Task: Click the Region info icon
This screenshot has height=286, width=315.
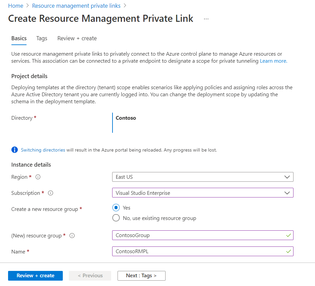Action: (38, 177)
